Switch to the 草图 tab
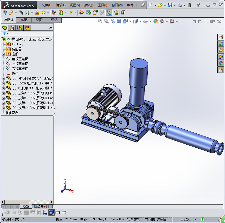Viewport: 225px width, 223px height. coord(39,20)
